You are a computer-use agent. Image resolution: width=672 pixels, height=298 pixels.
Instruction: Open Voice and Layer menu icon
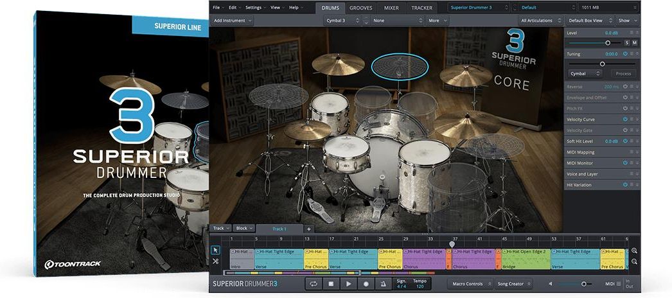[x=632, y=174]
